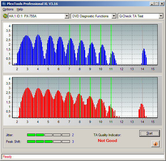Click the third green Peak Shift block
The height and width of the screenshot is (161, 166).
click(x=49, y=142)
